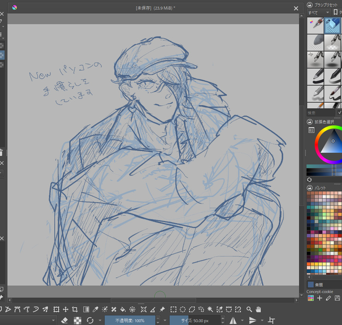Screen dimensions: 342x325
Task: Select the Color sampler eyedropper tool
Action: pos(95,309)
